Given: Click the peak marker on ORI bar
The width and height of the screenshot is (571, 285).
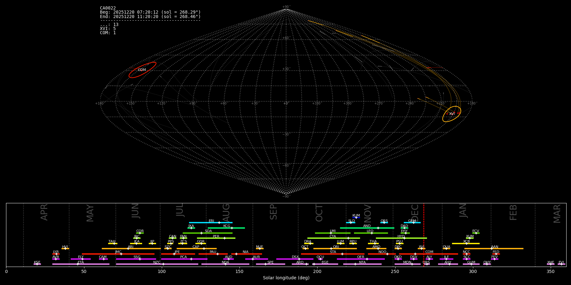Looking at the screenshot, I should [x=331, y=249].
